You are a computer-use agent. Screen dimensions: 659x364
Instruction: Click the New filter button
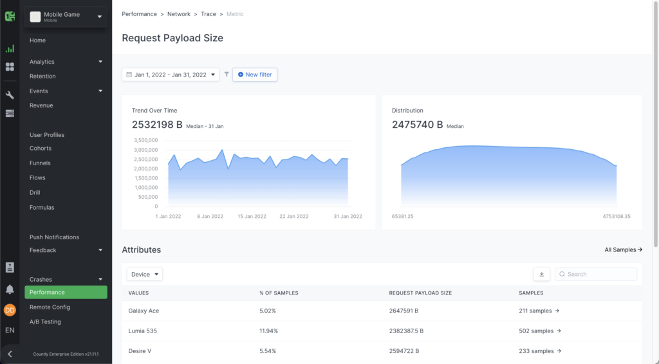tap(255, 75)
